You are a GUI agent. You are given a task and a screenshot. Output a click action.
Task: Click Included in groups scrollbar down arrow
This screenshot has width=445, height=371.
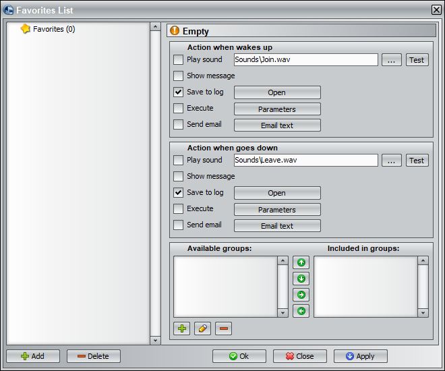[x=423, y=313]
